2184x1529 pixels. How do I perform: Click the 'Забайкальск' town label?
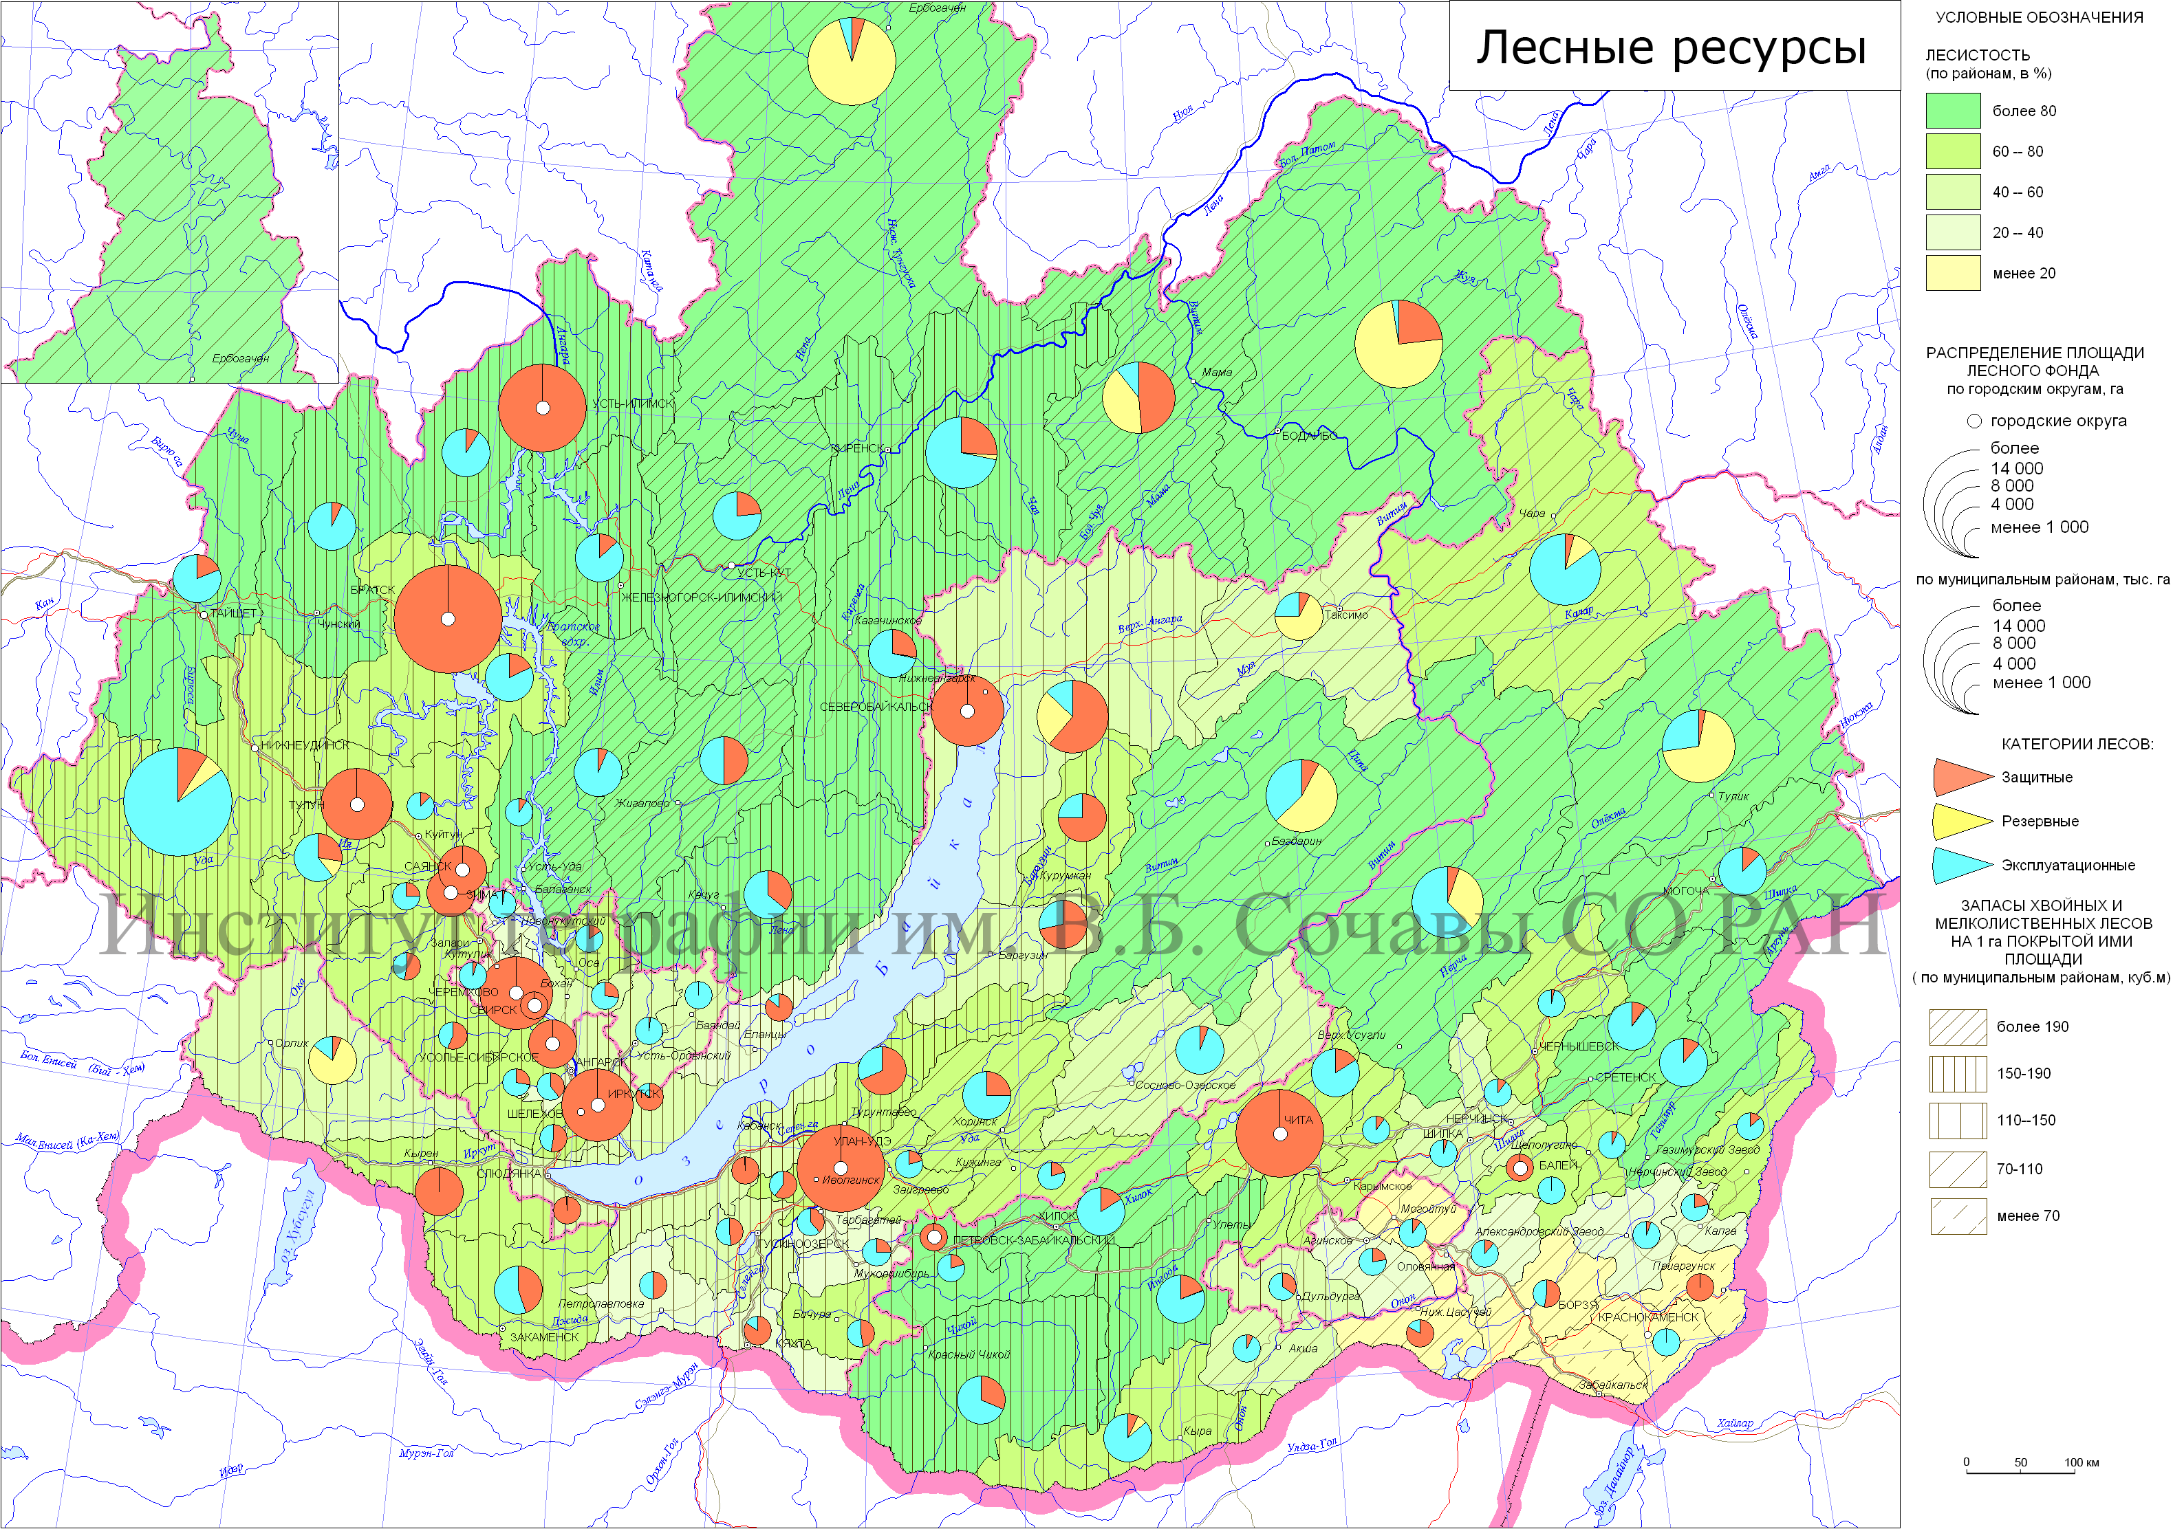pyautogui.click(x=1612, y=1385)
